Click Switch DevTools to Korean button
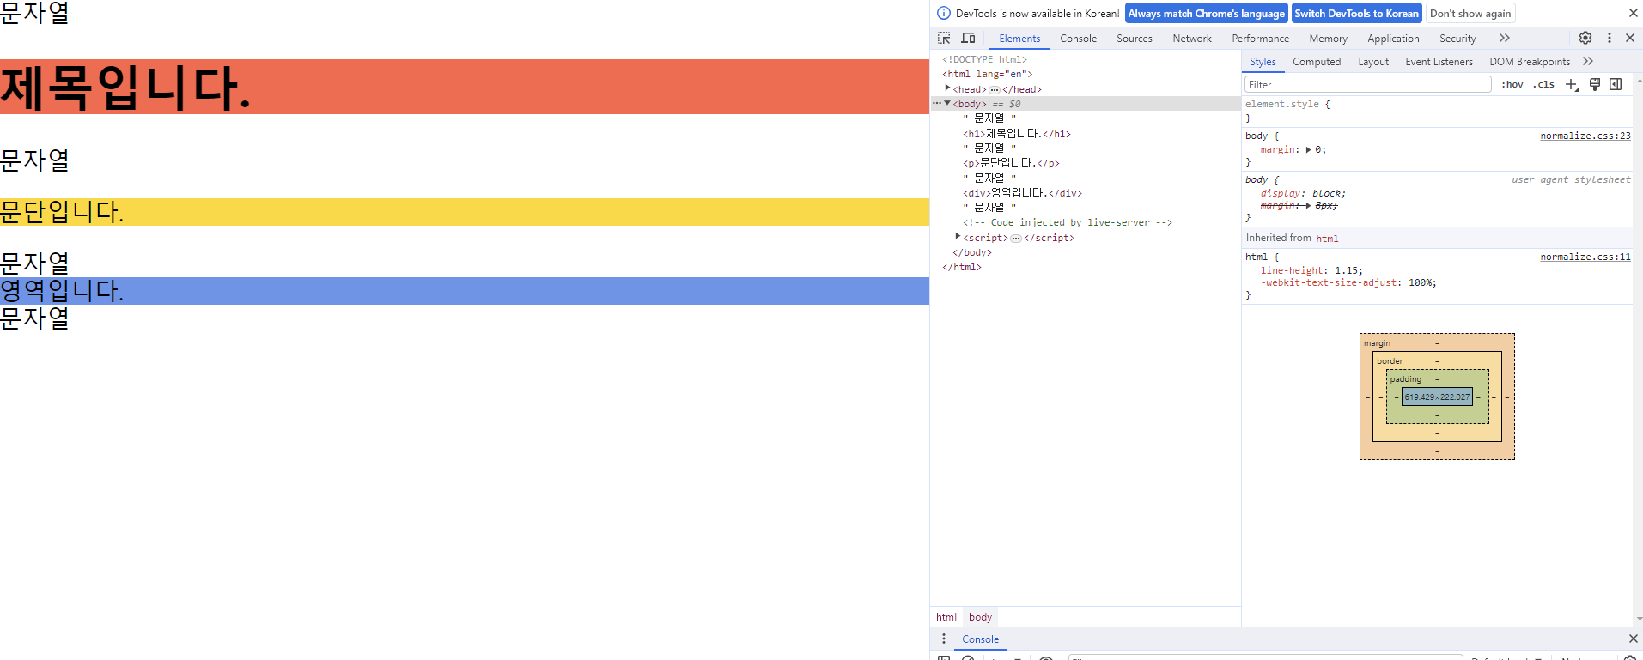1643x660 pixels. tap(1356, 13)
